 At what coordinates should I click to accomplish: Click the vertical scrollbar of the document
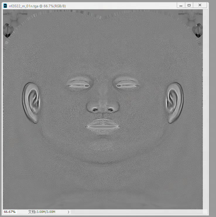tap(205, 109)
